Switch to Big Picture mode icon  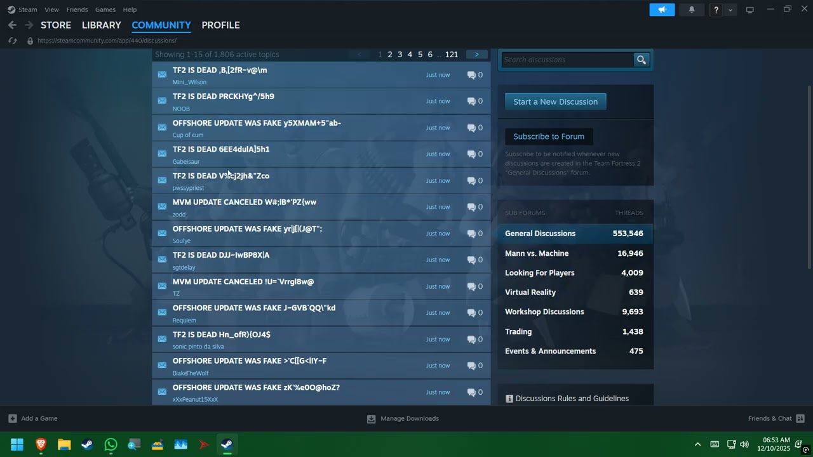(749, 10)
